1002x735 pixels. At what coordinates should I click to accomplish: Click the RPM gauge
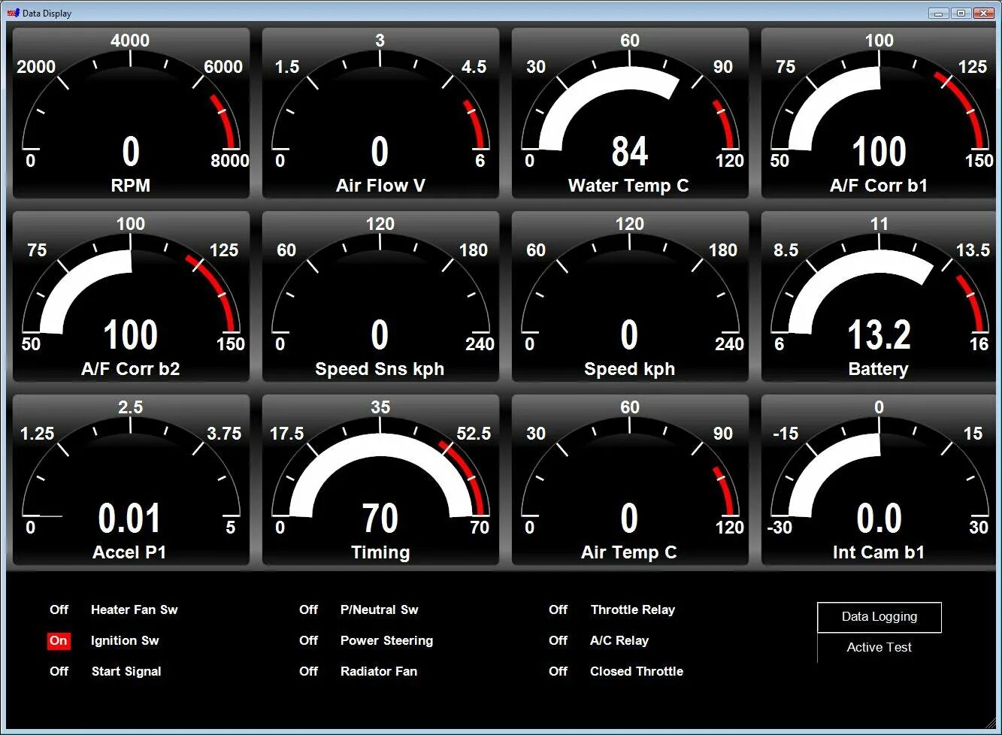131,113
